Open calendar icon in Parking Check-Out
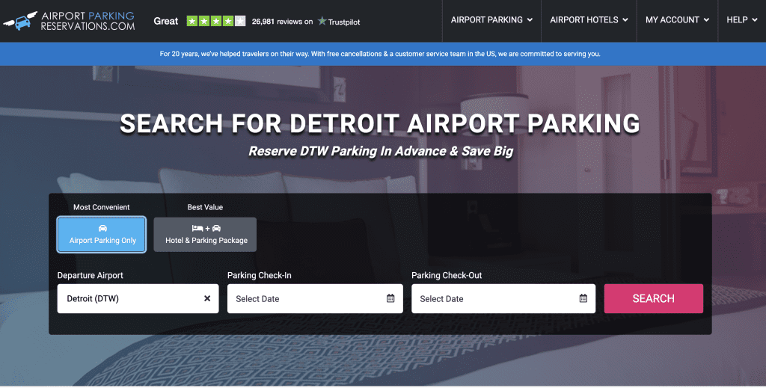Image resolution: width=766 pixels, height=388 pixels. [x=583, y=298]
